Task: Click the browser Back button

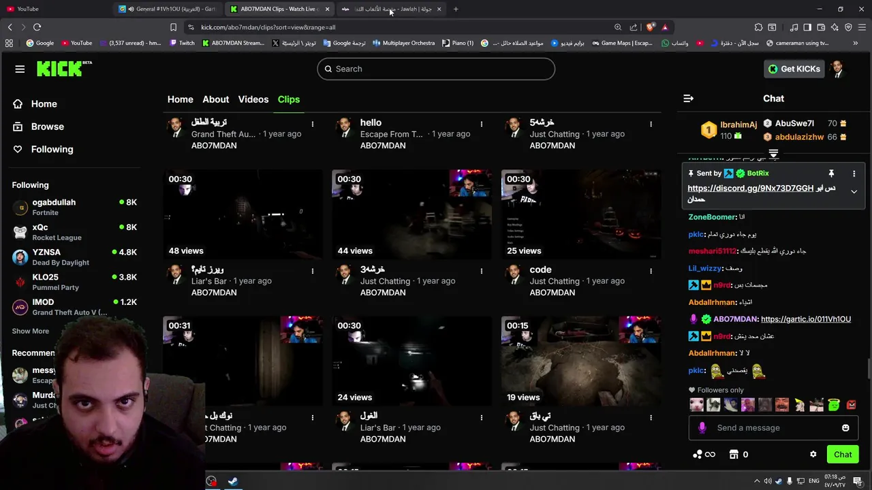Action: [10, 27]
